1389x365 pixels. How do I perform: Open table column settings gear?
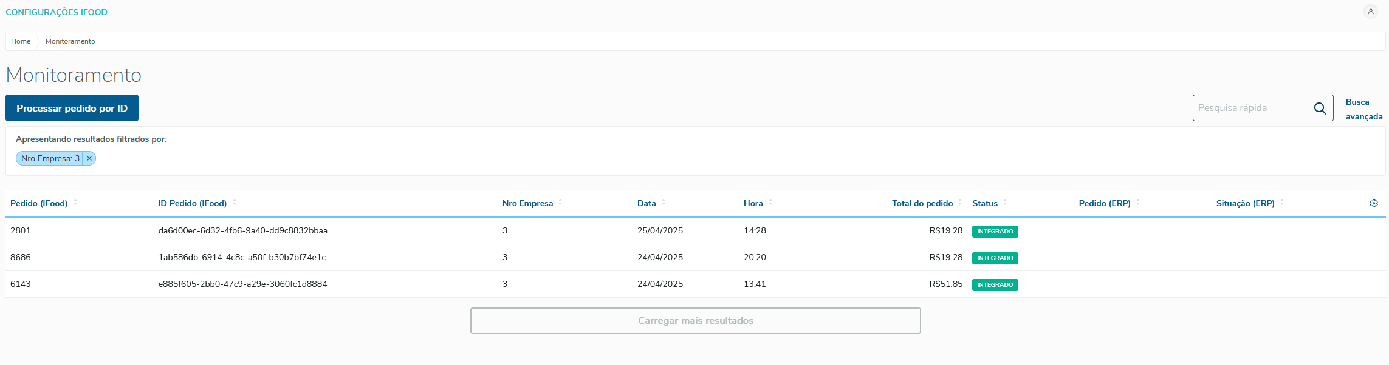(x=1374, y=204)
